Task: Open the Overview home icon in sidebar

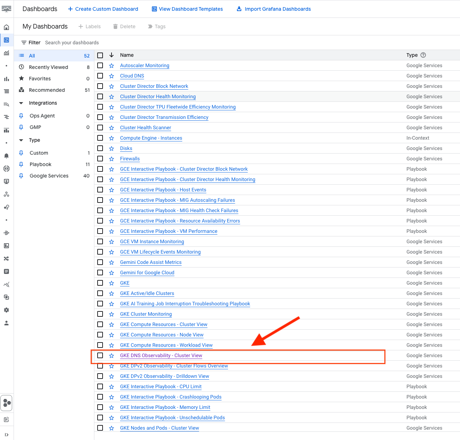Action: (6, 27)
